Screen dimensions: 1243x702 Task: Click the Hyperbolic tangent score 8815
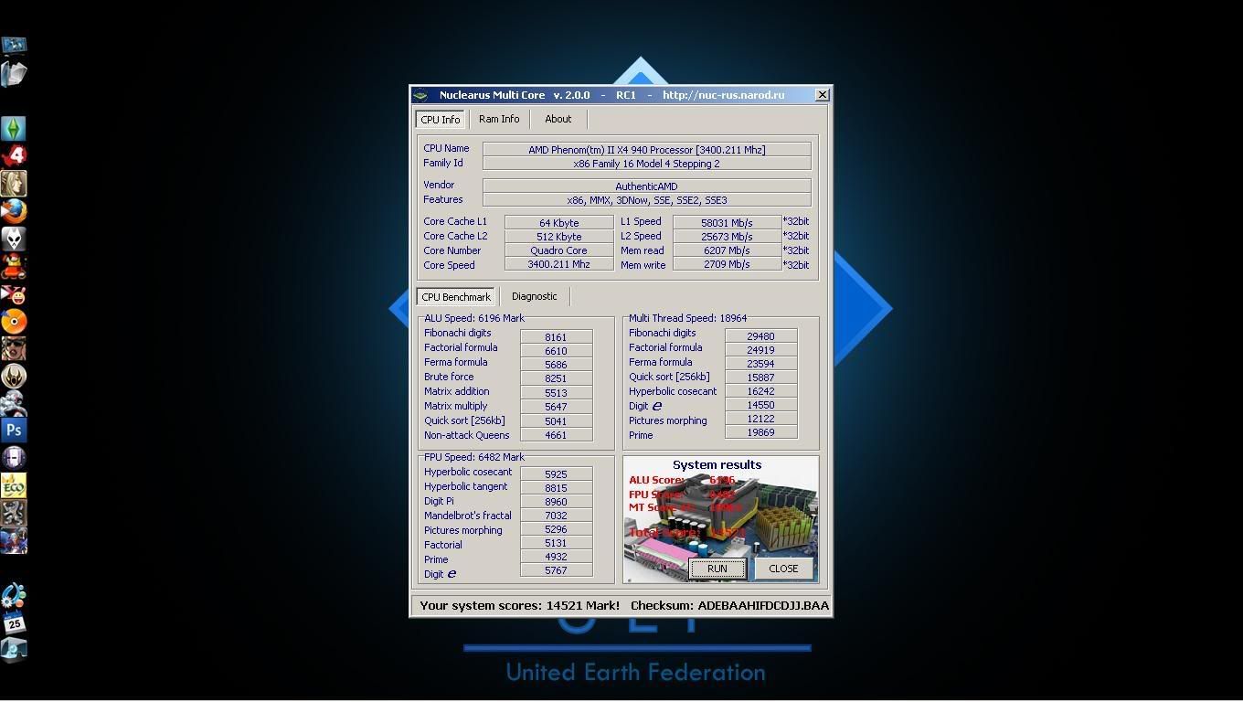click(x=557, y=488)
